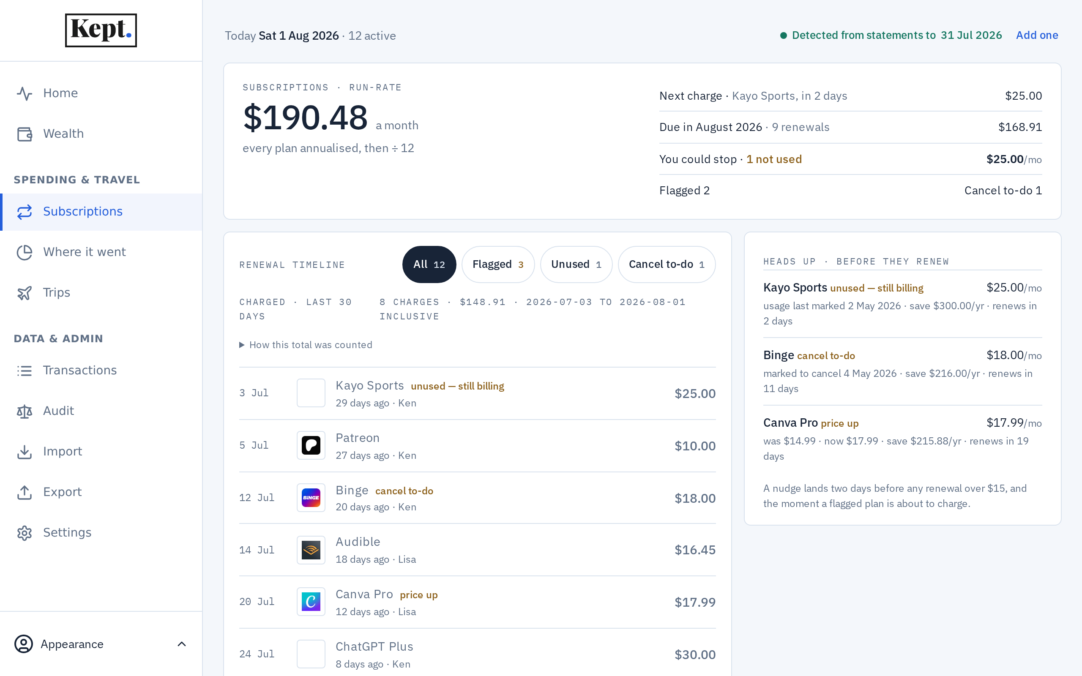Viewport: 1082px width, 676px height.
Task: Click the Patreon logo thumbnail
Action: (311, 445)
